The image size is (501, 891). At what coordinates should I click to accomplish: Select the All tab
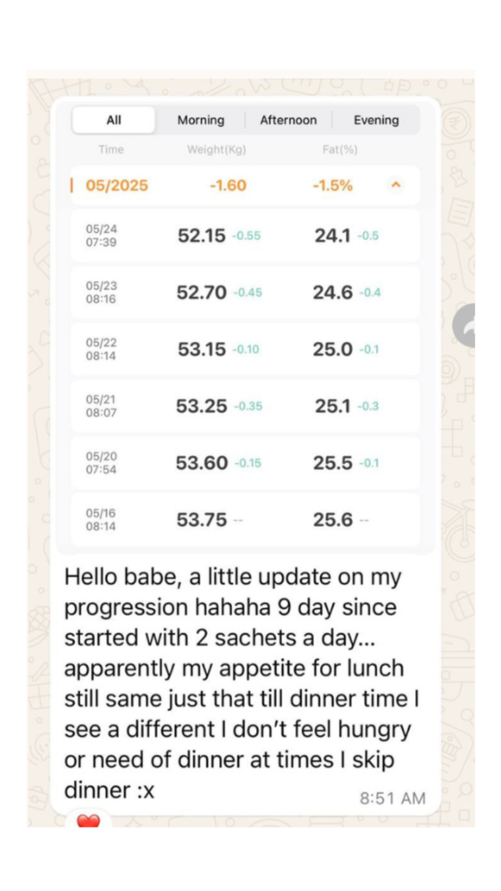coord(113,120)
